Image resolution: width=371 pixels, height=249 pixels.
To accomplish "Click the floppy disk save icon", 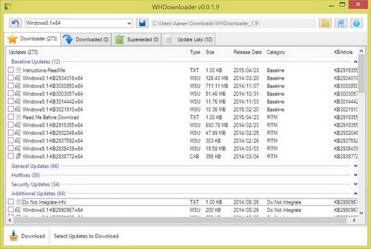I will click(142, 23).
